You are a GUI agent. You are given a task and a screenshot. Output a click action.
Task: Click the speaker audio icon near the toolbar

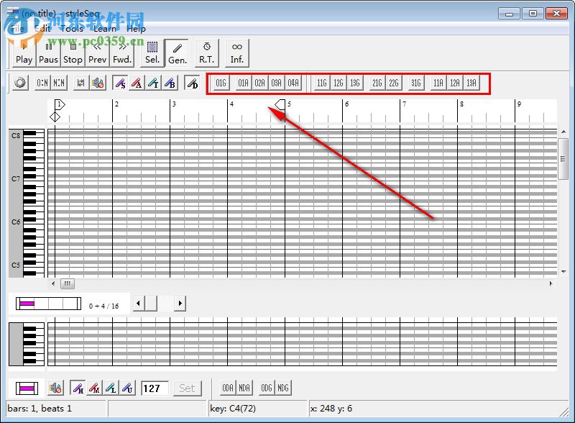pyautogui.click(x=99, y=83)
